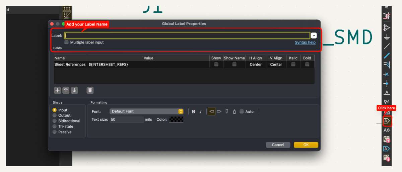402x172 pixels.
Task: Choose Bidirectional shape
Action: pos(55,121)
